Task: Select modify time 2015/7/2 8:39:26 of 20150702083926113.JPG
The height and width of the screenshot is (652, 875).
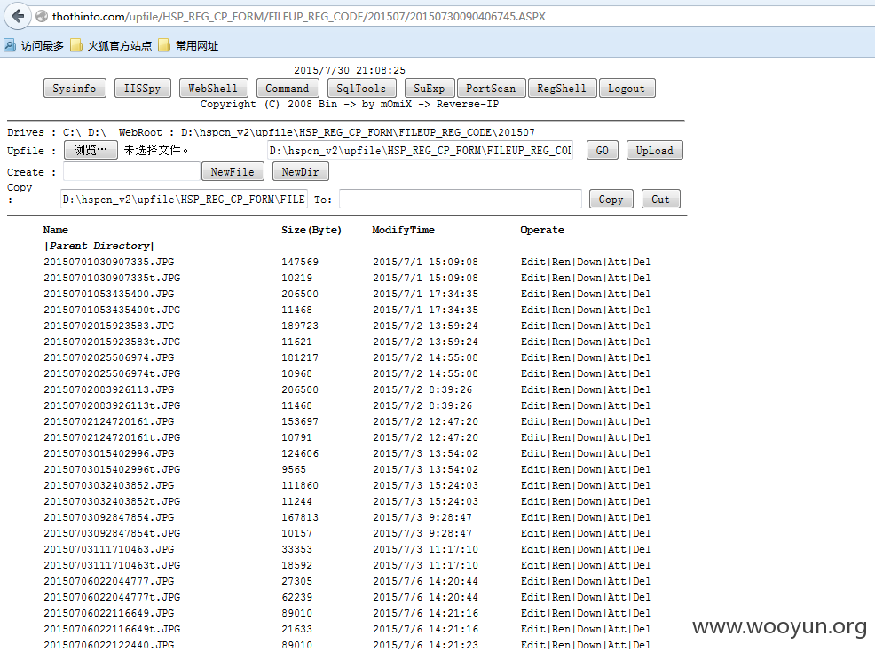Action: click(x=422, y=389)
